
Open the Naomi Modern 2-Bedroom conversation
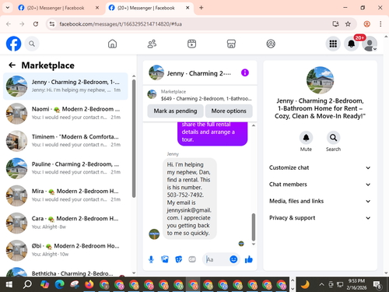(65, 114)
